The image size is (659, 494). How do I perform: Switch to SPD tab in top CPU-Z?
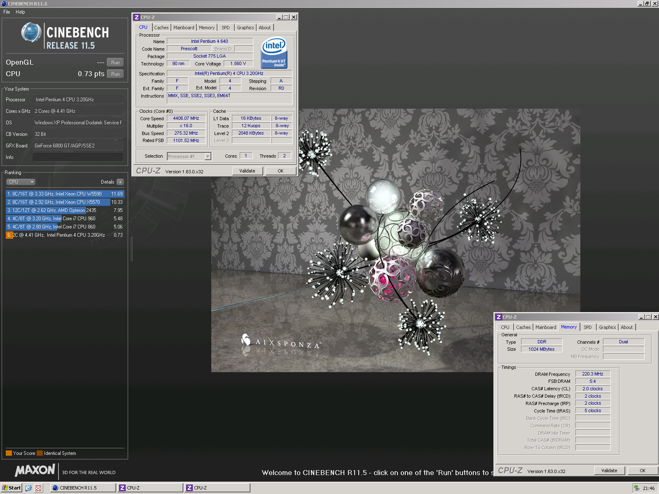point(226,28)
